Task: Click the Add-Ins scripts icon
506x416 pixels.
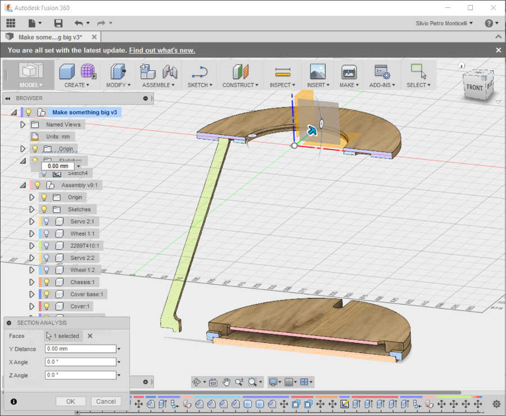Action: tap(382, 71)
